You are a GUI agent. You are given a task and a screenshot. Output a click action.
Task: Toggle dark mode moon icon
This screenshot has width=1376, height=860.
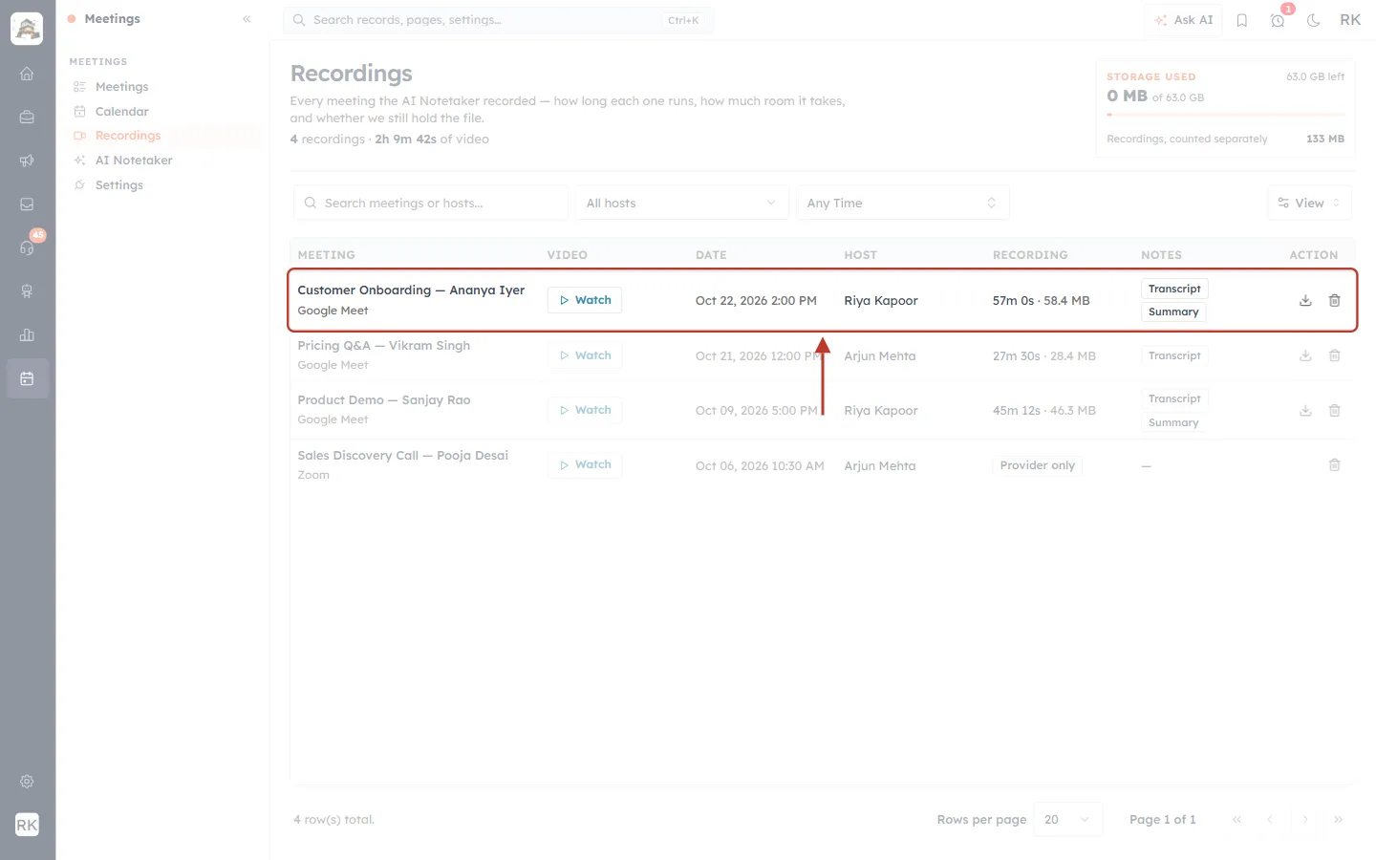[1314, 20]
